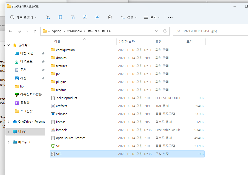Open recent locations dropdown chevron
The height and width of the screenshot is (175, 248).
pos(27,31)
